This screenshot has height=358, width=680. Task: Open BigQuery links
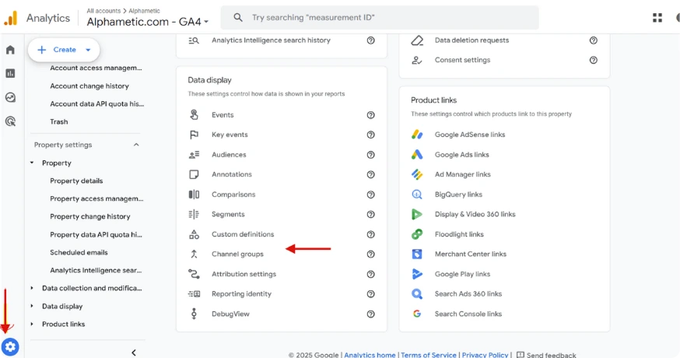click(458, 195)
